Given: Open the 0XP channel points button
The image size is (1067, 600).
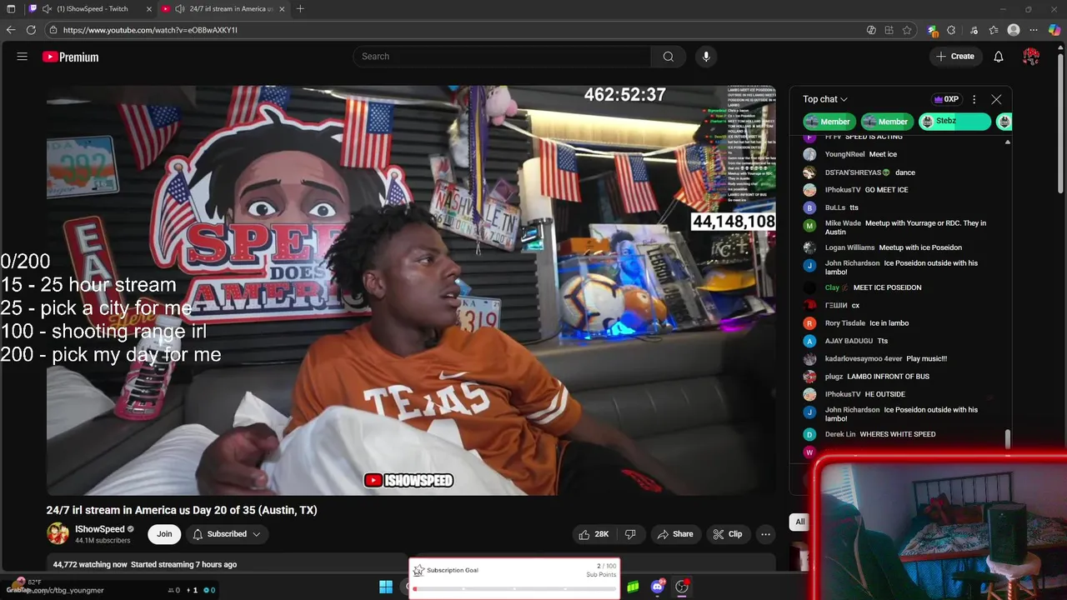Looking at the screenshot, I should (946, 99).
